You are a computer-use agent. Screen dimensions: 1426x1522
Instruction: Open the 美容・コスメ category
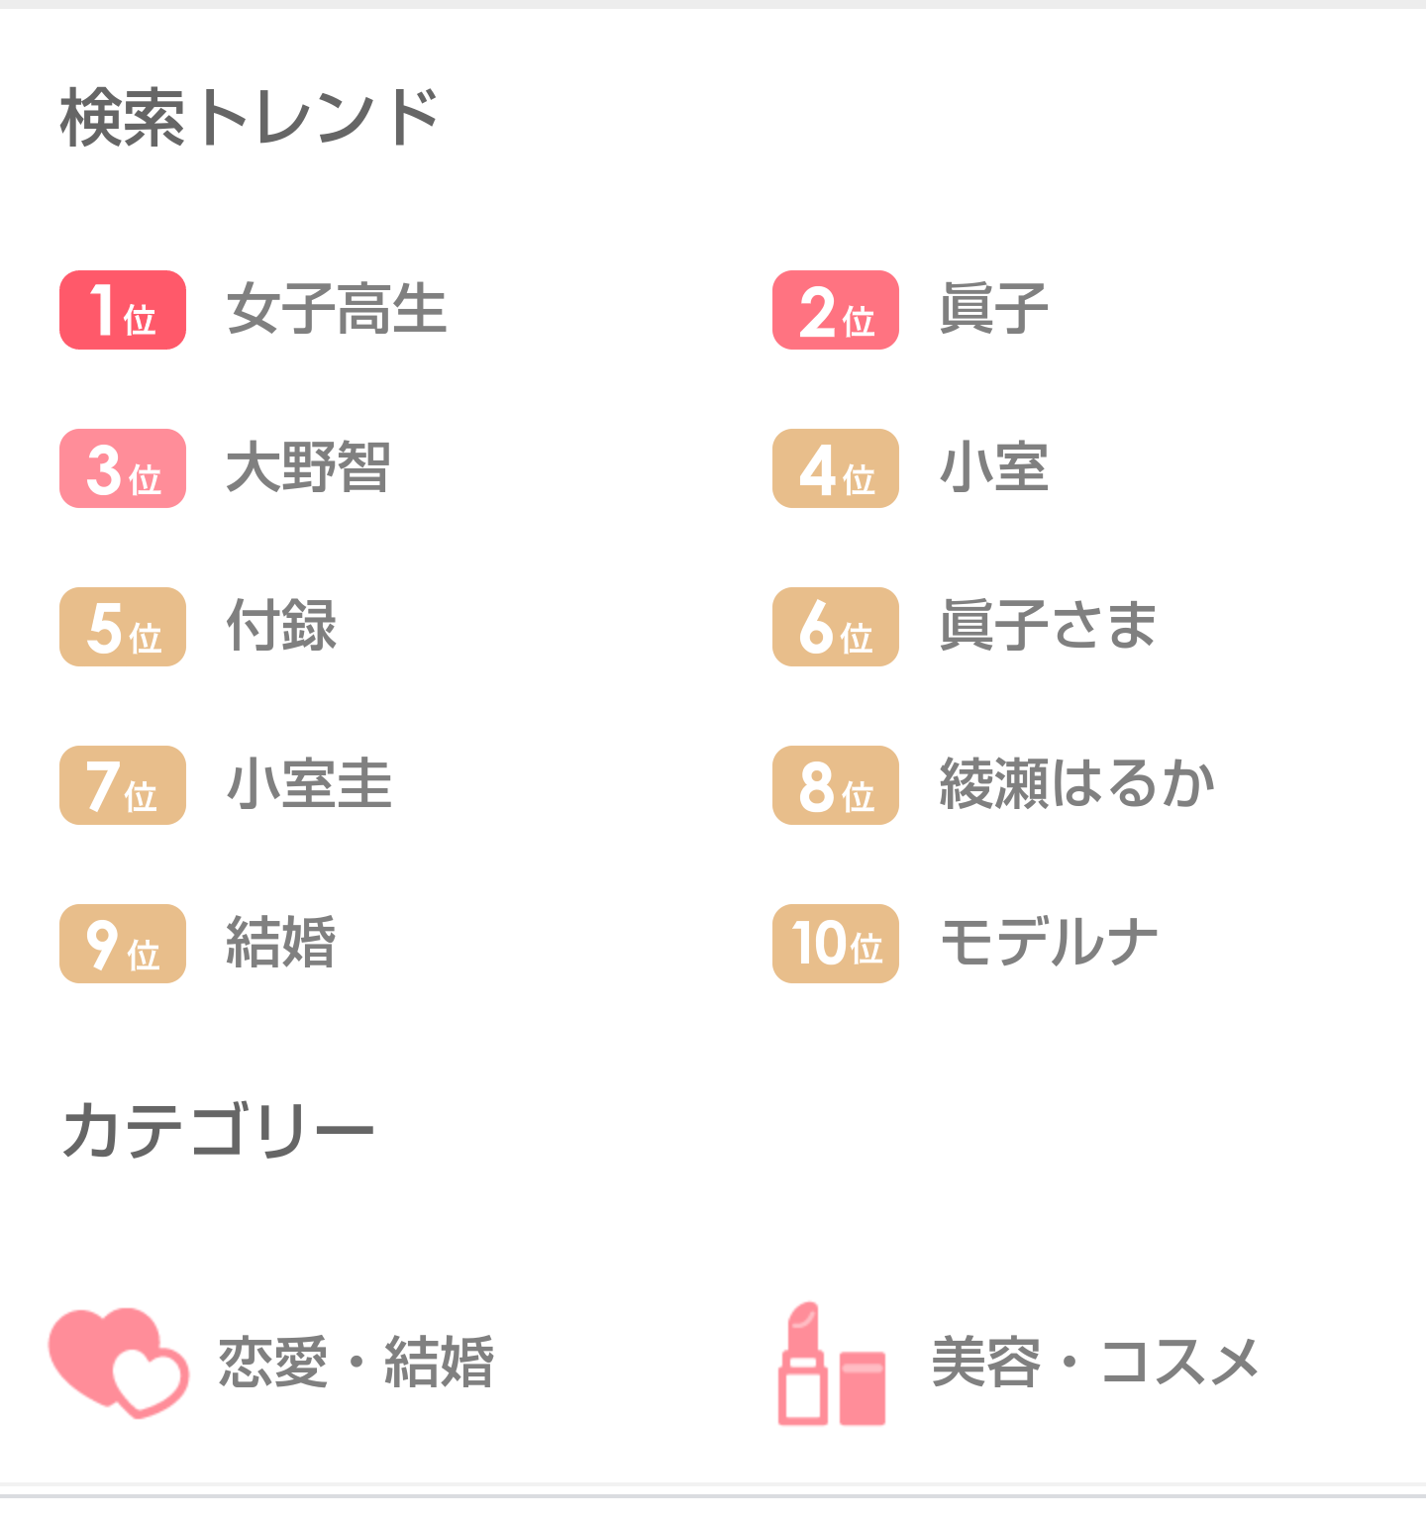click(1095, 1363)
